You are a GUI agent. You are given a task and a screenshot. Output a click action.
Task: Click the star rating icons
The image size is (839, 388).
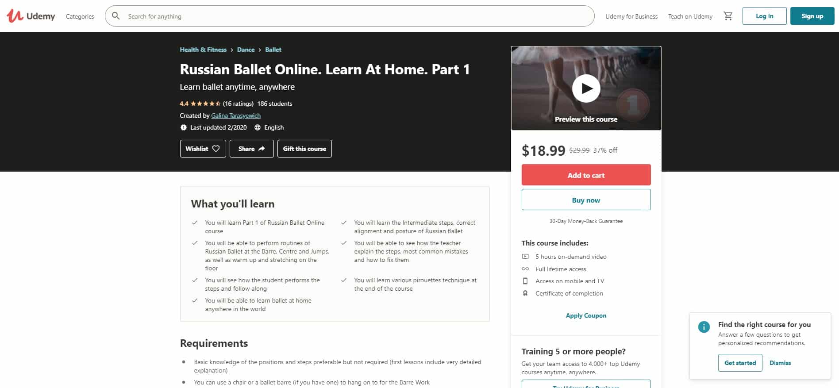tap(206, 104)
